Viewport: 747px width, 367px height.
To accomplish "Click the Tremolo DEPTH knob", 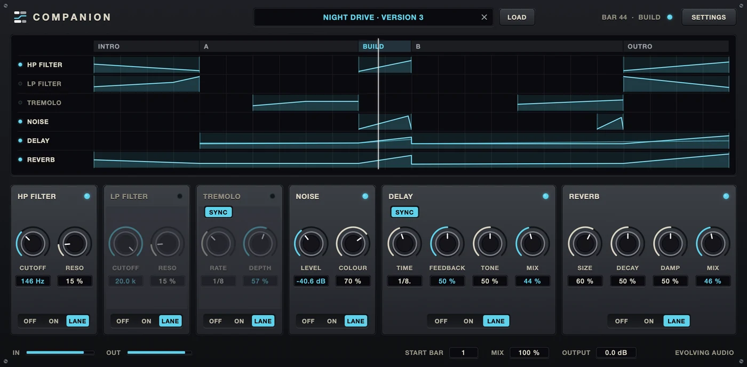I will [x=260, y=244].
